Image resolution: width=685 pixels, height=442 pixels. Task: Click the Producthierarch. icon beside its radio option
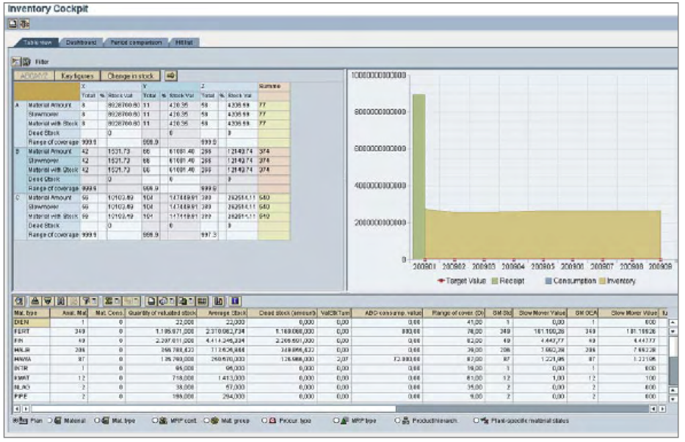click(405, 421)
